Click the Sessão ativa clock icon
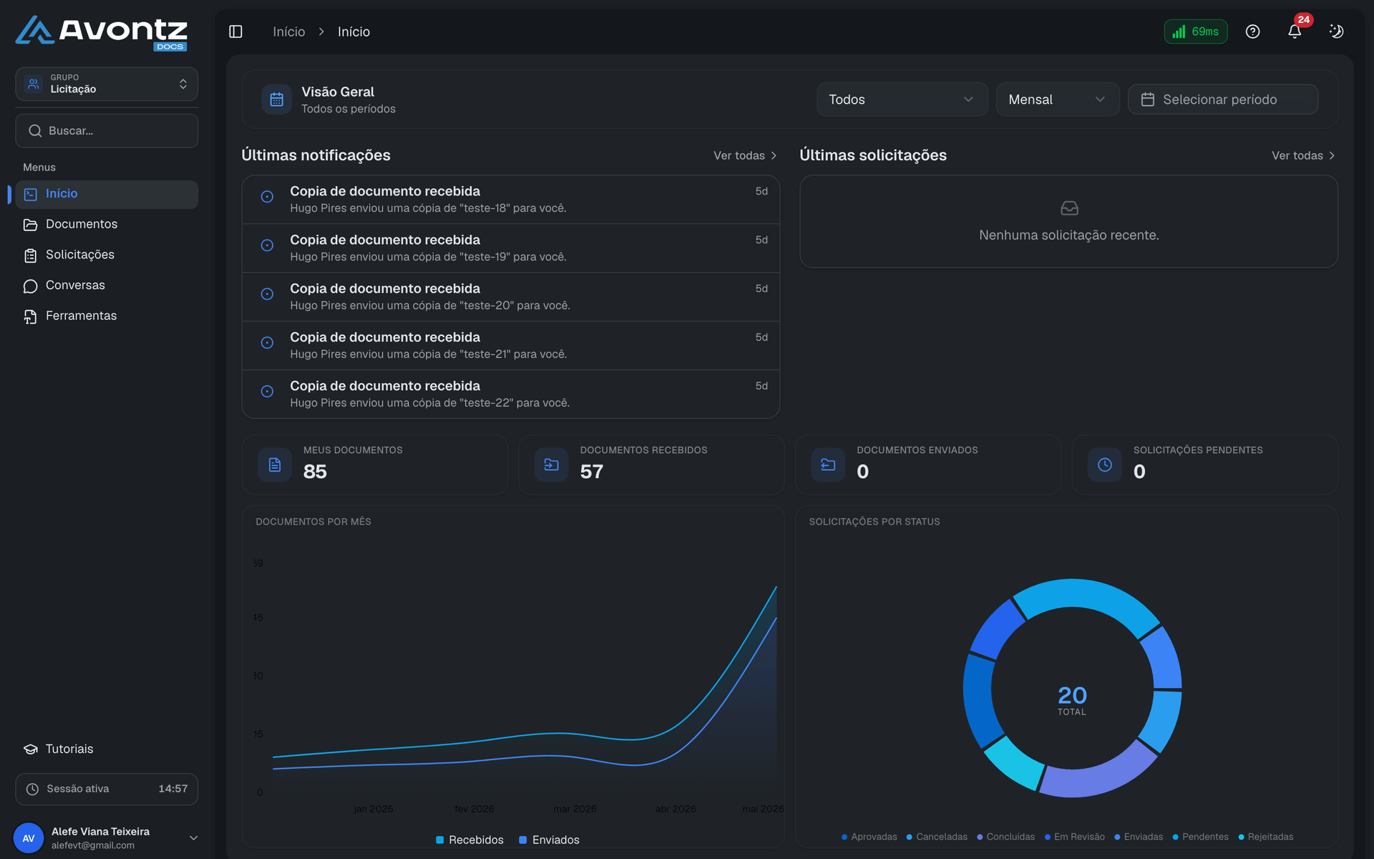This screenshot has height=859, width=1374. (x=32, y=789)
